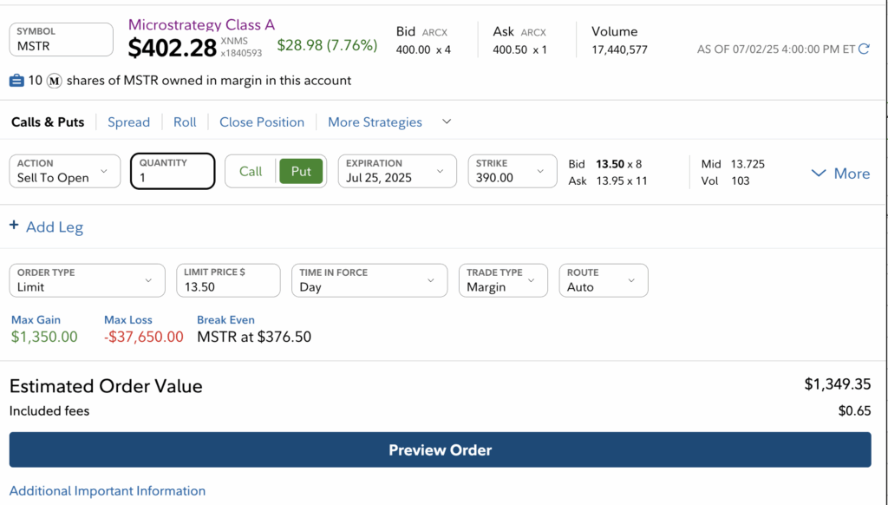Viewport: 888px width, 505px height.
Task: Open the More Strategies tab
Action: [x=375, y=122]
